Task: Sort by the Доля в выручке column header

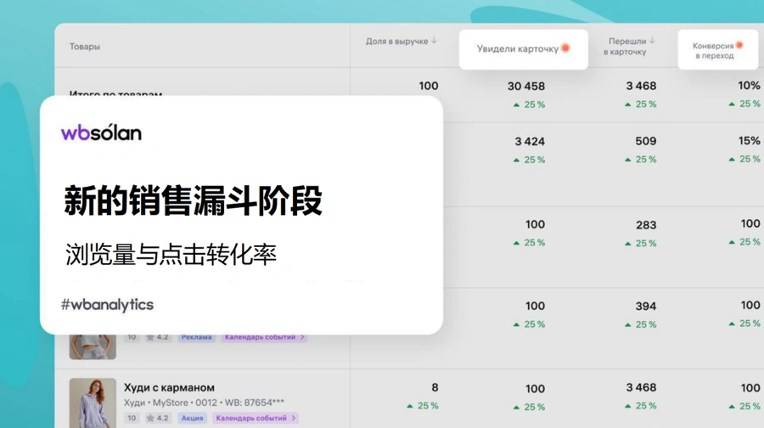Action: pos(397,42)
